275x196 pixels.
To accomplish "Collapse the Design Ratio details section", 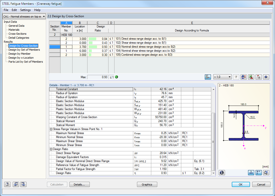I will pyautogui.click(x=51, y=149).
